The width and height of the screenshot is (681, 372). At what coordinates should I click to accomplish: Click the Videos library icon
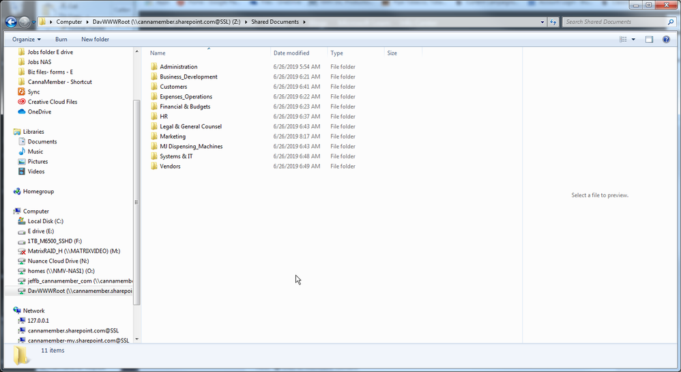(x=21, y=171)
